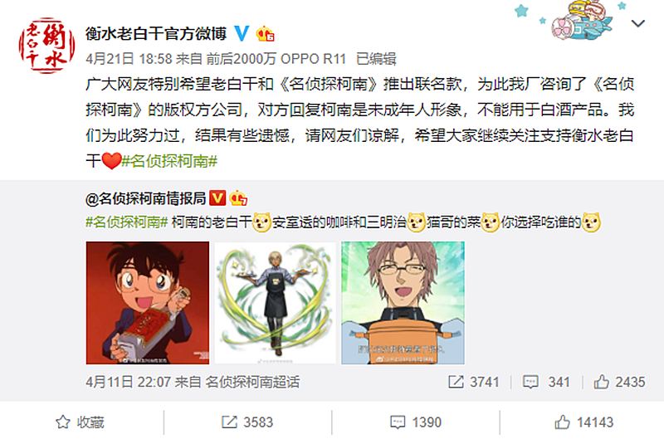Like the quoted post with 2435 likes

pos(619,382)
